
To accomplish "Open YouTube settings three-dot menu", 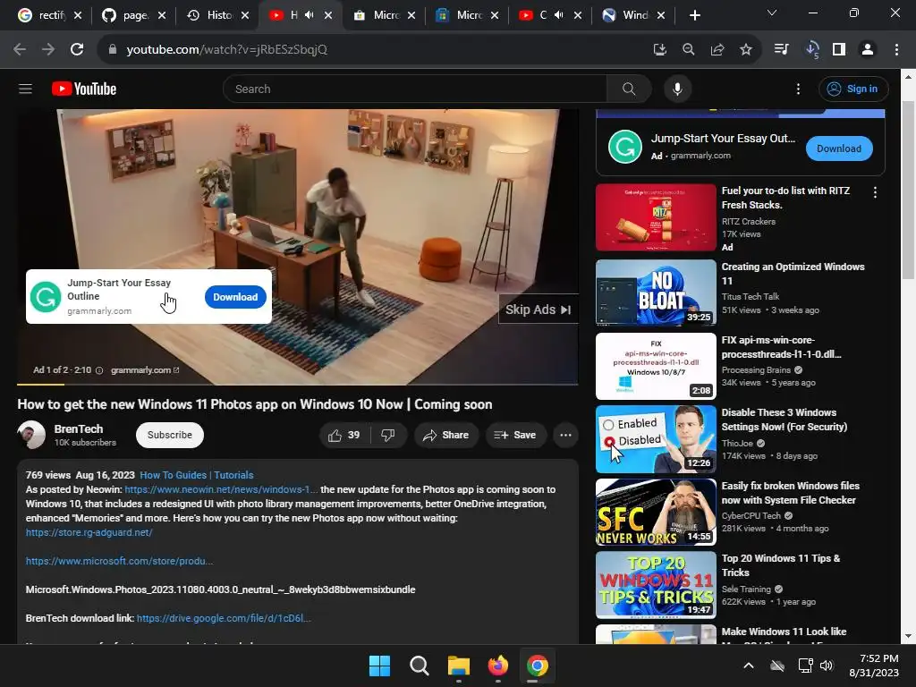I will (x=798, y=89).
